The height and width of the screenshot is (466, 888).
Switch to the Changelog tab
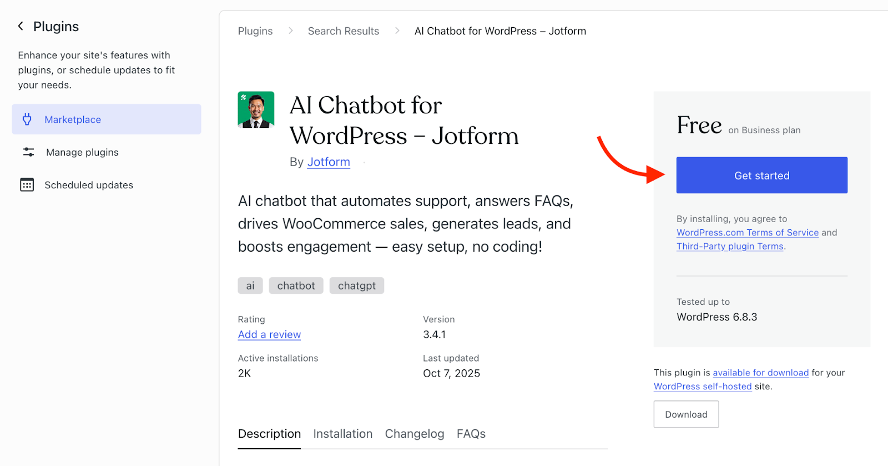click(x=415, y=434)
